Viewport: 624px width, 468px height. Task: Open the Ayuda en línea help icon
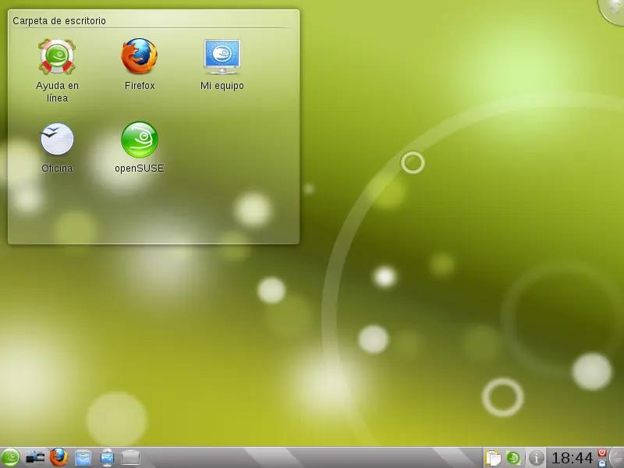click(57, 56)
